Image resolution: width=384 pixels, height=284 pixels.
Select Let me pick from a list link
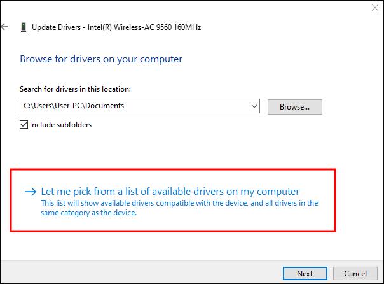tap(170, 192)
